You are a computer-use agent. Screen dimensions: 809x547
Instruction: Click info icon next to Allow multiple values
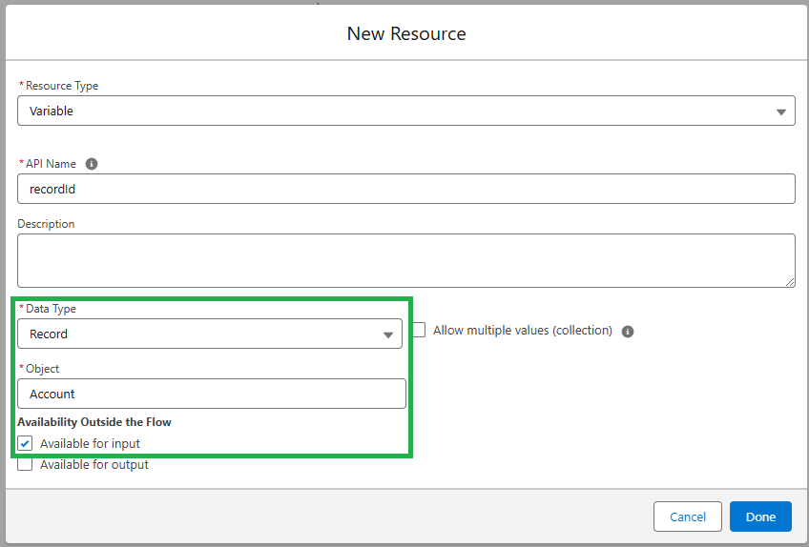click(x=628, y=332)
